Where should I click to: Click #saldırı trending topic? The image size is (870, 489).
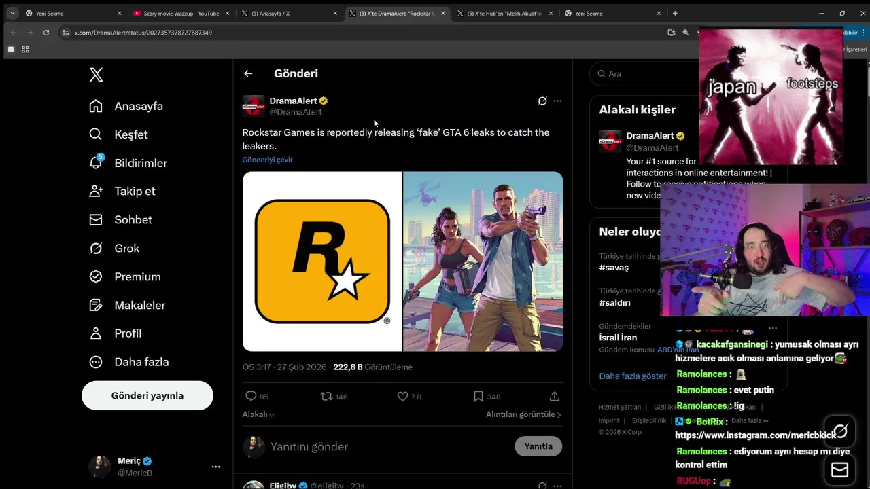pos(614,303)
